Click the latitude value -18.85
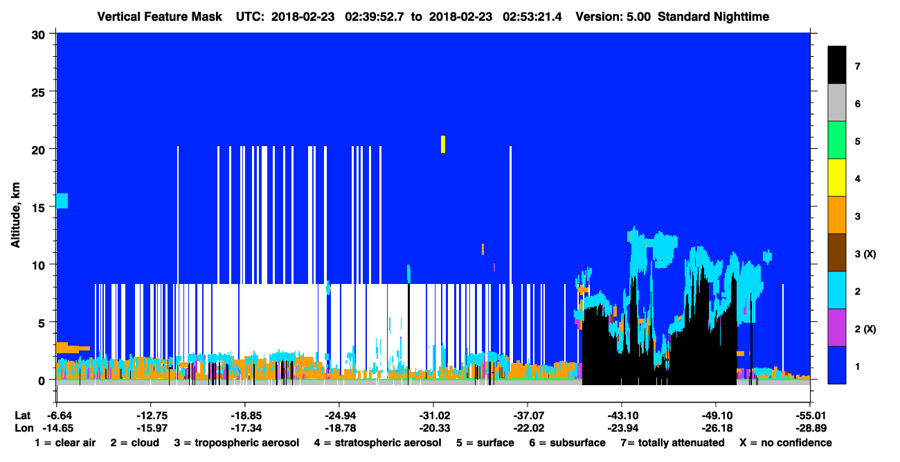Image resolution: width=900 pixels, height=462 pixels. pyautogui.click(x=245, y=416)
